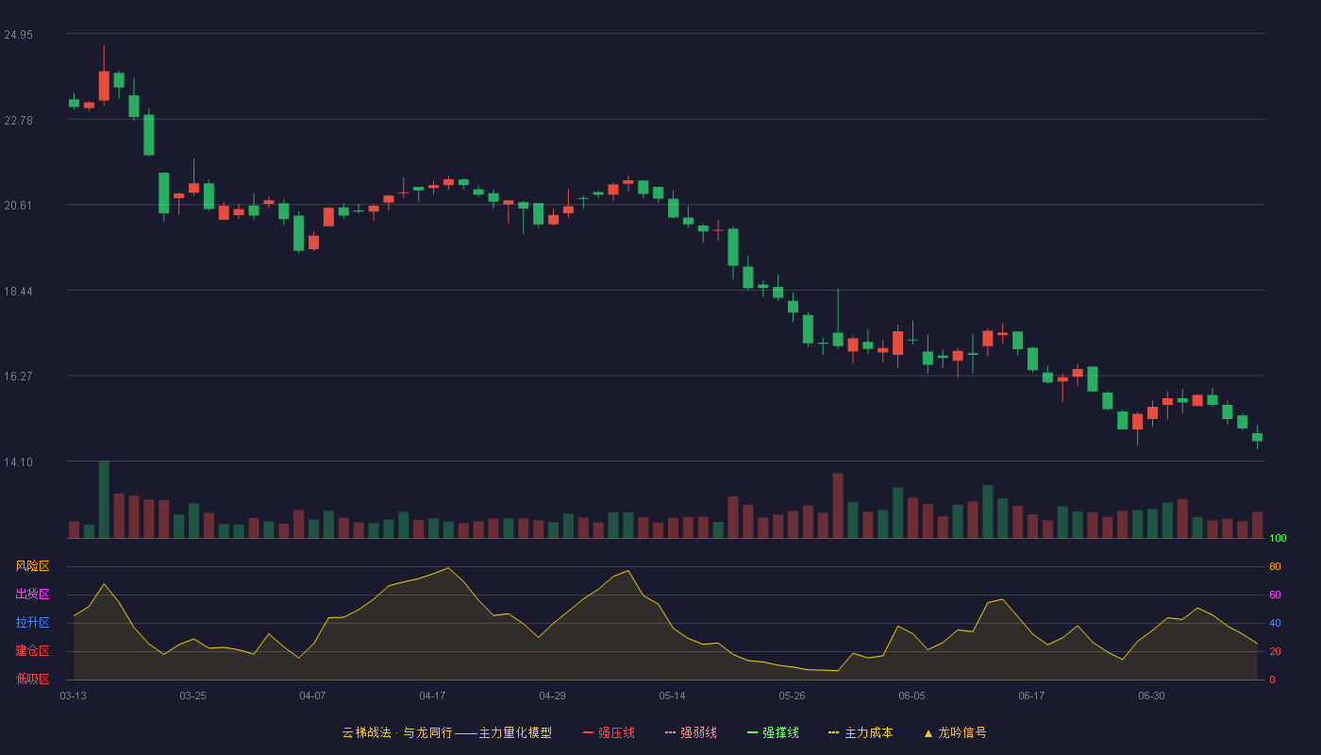Toggle the 强撑线 legend series
The image size is (1321, 755).
coord(773,732)
